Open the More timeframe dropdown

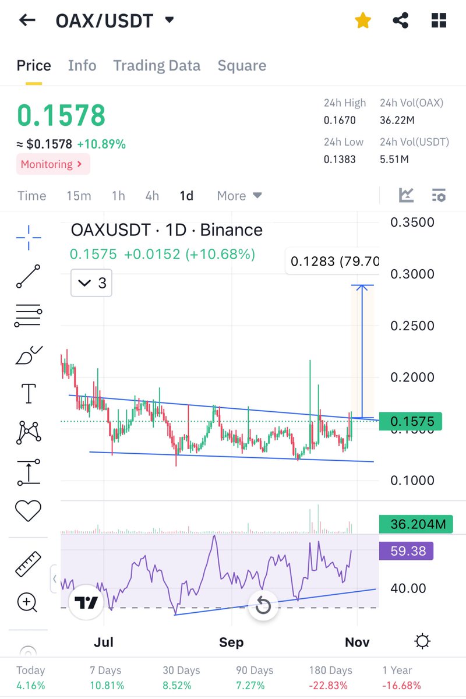point(238,196)
